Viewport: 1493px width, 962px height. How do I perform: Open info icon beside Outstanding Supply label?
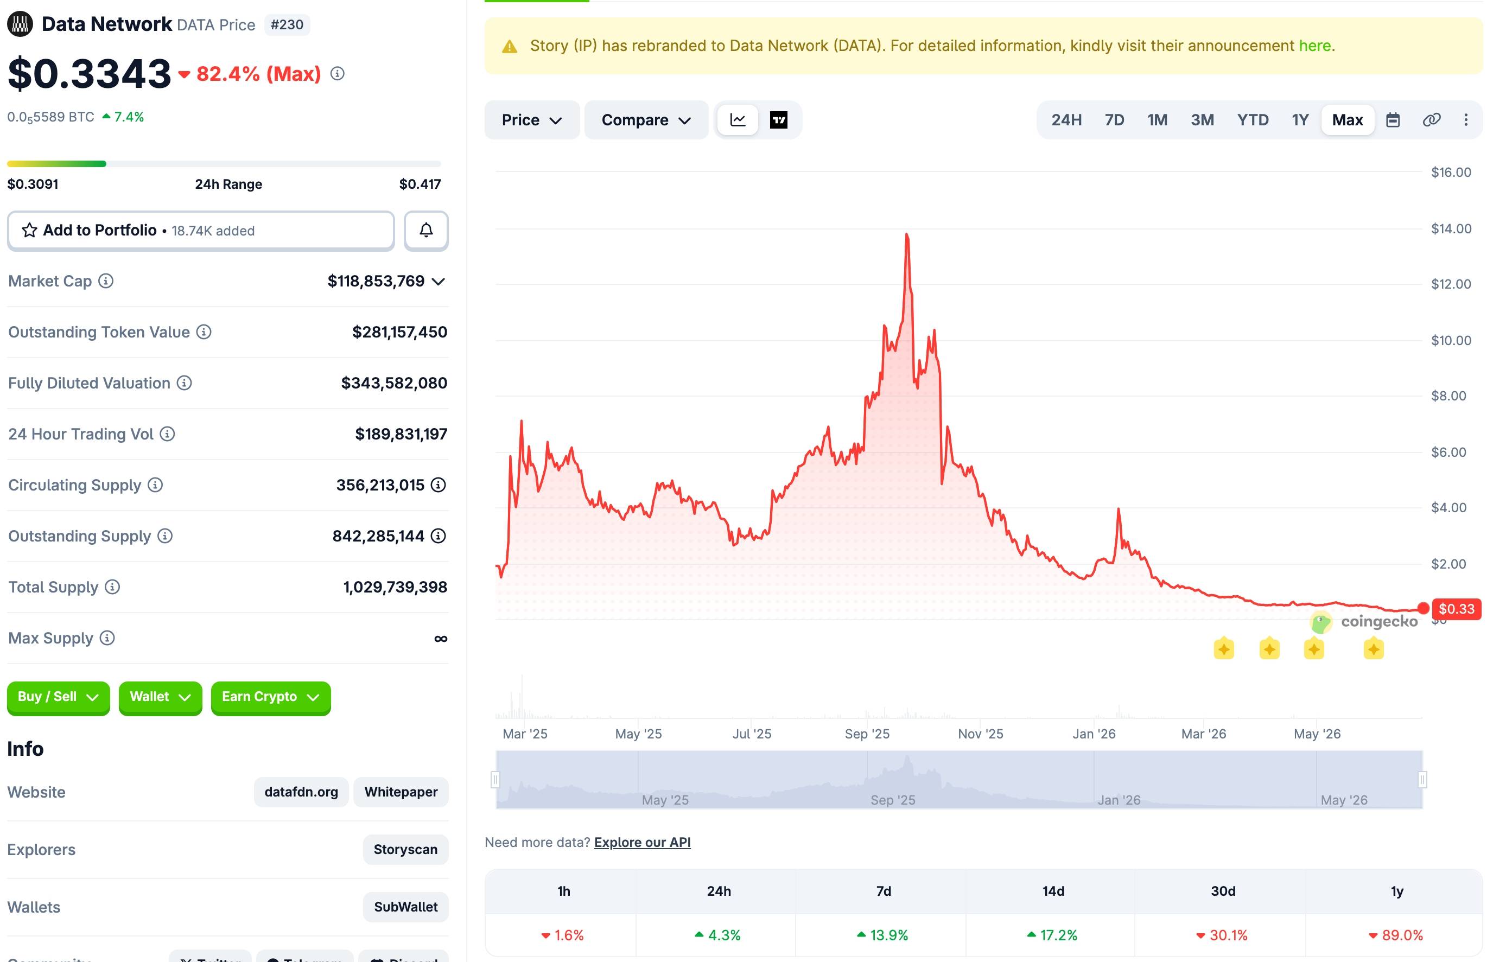[x=165, y=536]
